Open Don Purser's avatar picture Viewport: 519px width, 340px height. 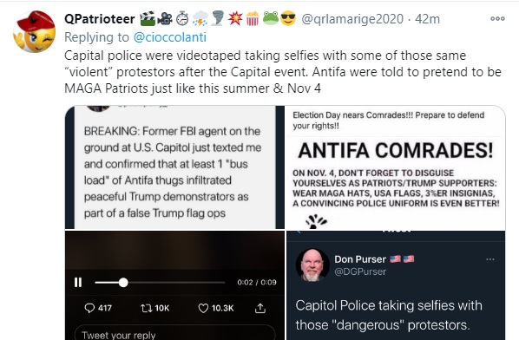click(312, 265)
